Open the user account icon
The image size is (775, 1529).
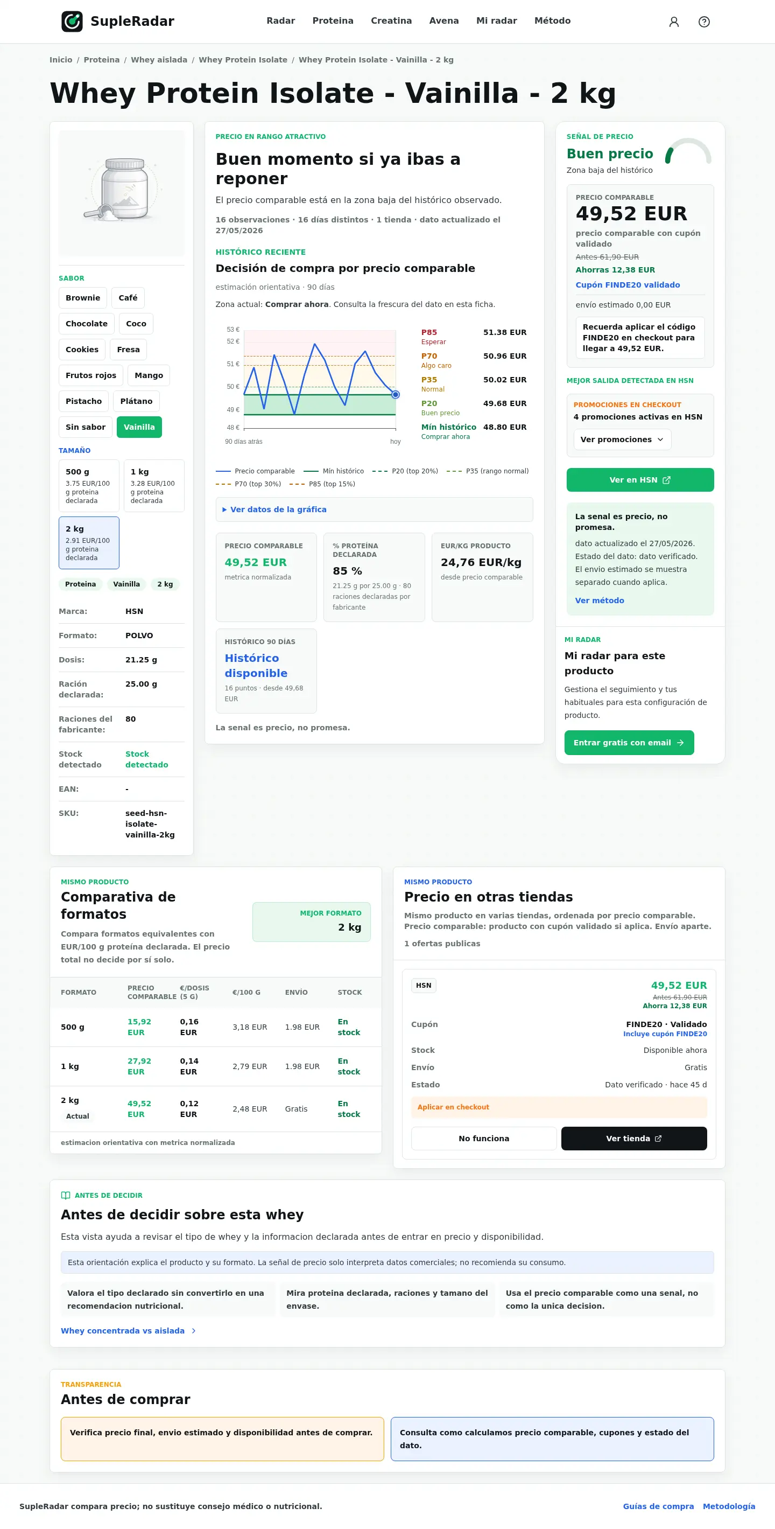[x=674, y=22]
